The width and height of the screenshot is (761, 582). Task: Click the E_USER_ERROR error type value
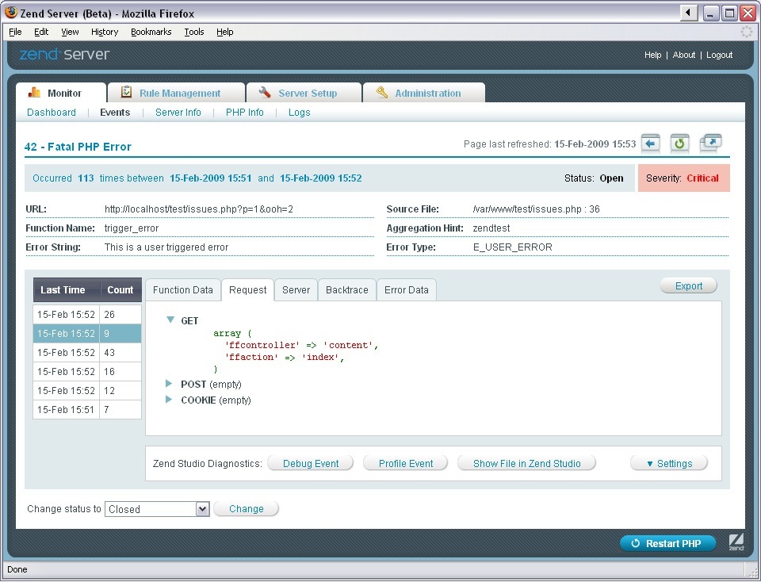point(513,247)
